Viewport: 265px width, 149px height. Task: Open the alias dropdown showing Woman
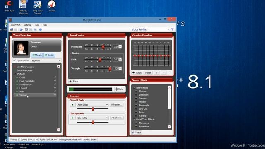46,60
